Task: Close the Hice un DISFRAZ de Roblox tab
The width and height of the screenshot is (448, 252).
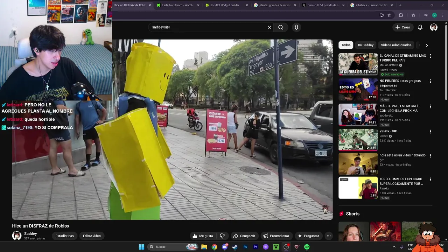Action: coord(150,5)
